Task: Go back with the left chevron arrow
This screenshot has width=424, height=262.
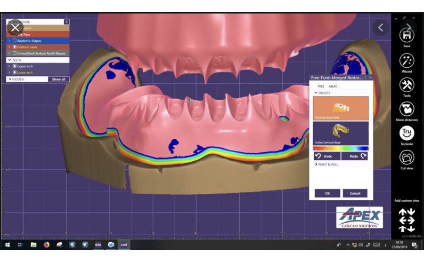Action: click(381, 27)
